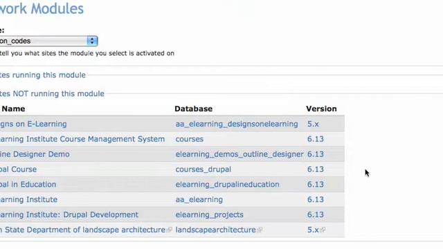The width and height of the screenshot is (443, 249).
Task: Click the Name column header
Action: pos(13,109)
